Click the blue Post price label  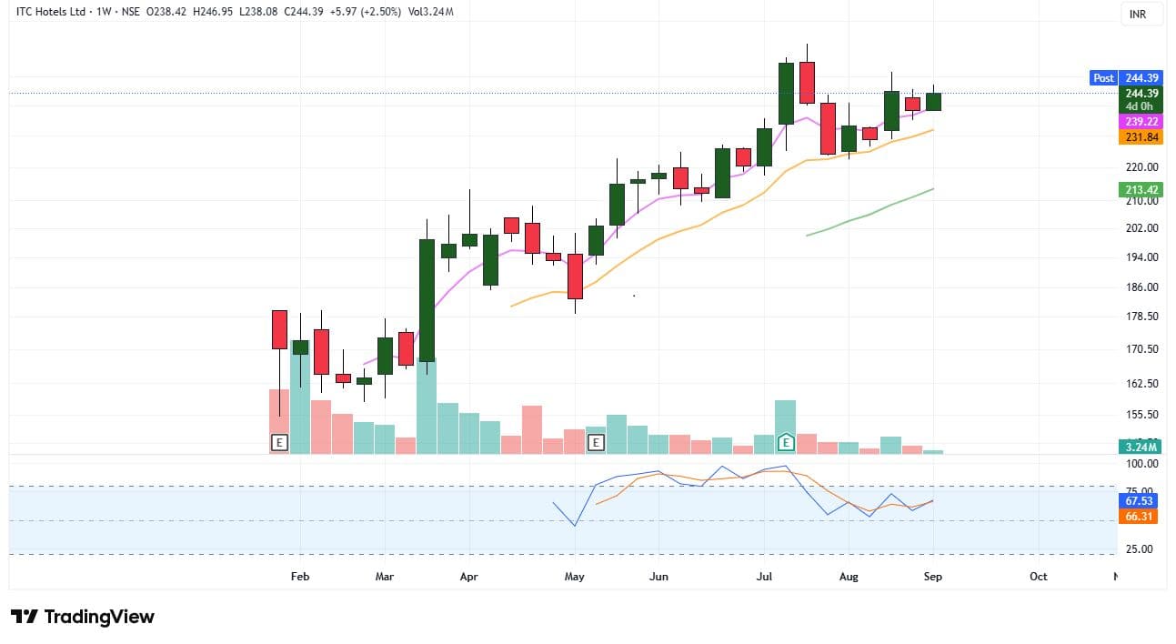1103,78
